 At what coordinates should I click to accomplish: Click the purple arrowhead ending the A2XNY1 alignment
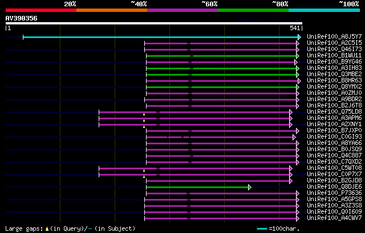291,124
